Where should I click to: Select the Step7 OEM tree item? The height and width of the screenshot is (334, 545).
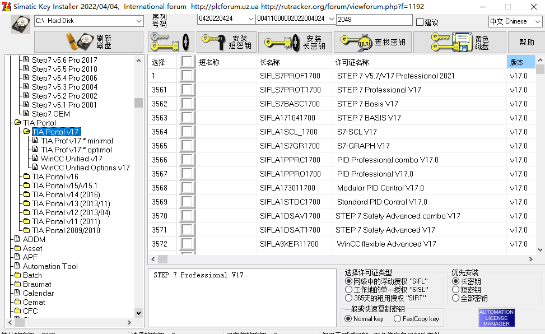50,114
